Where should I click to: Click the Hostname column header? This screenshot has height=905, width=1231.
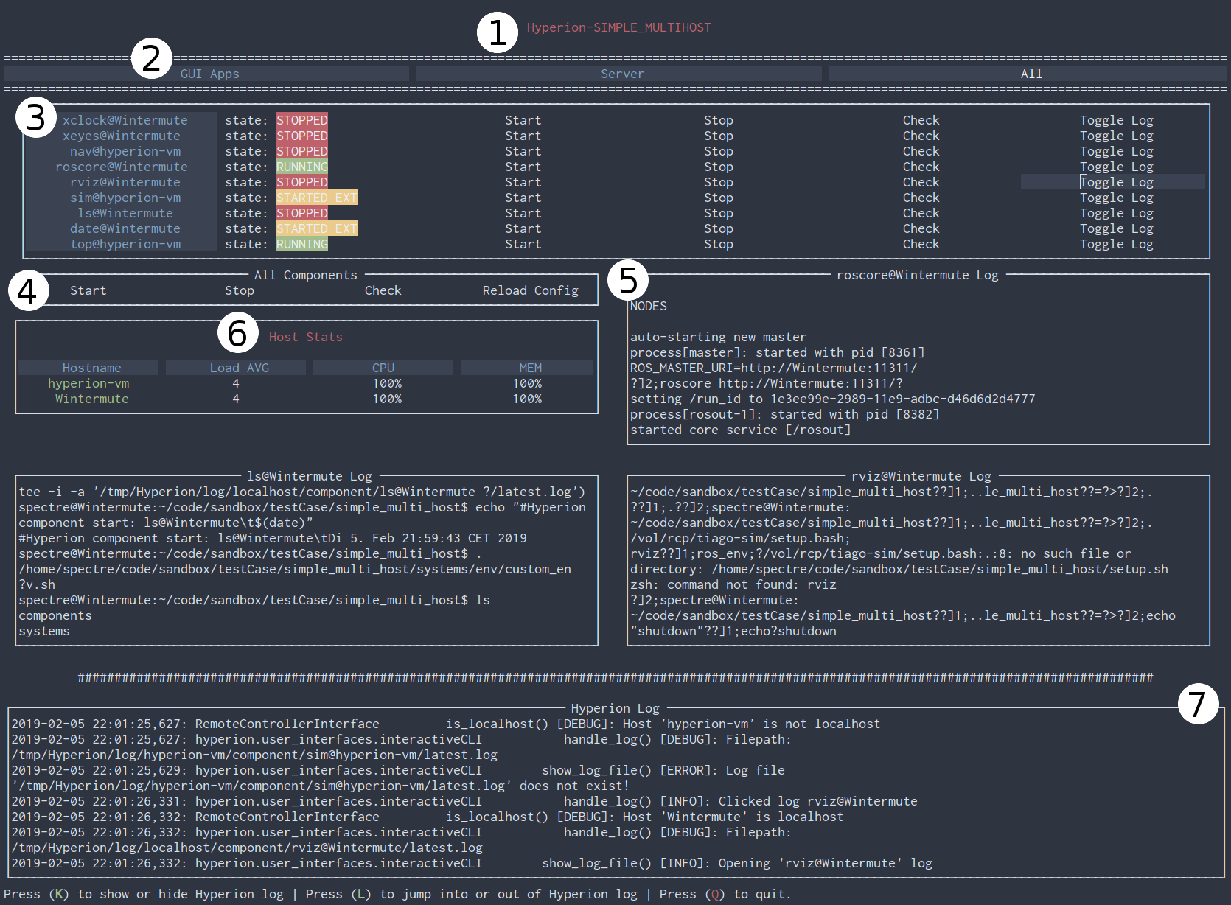click(91, 368)
